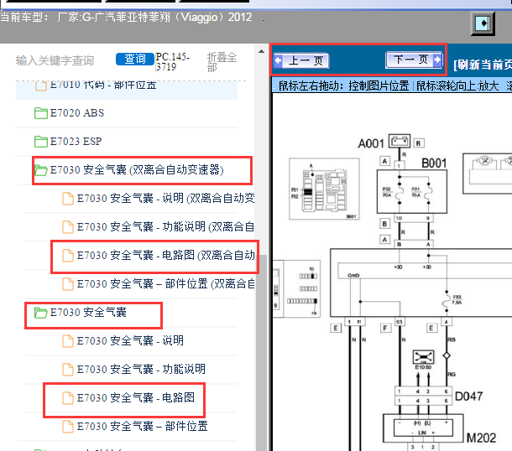This screenshot has width=512, height=451.
Task: Click the A001 battery symbol in diagram
Action: (x=399, y=141)
